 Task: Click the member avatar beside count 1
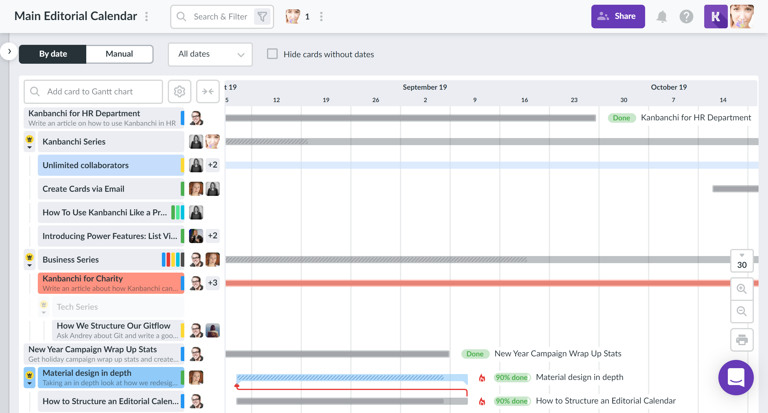pyautogui.click(x=293, y=17)
